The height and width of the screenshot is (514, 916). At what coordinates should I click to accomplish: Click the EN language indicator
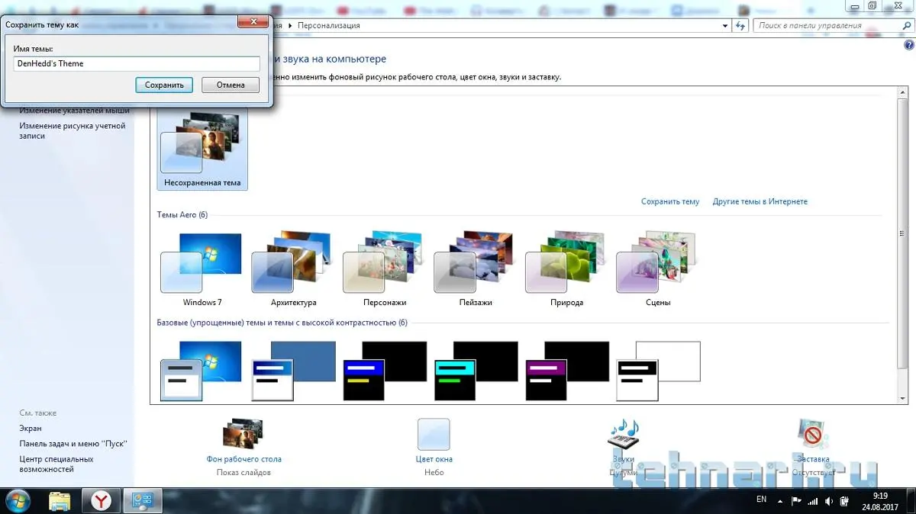coord(761,500)
